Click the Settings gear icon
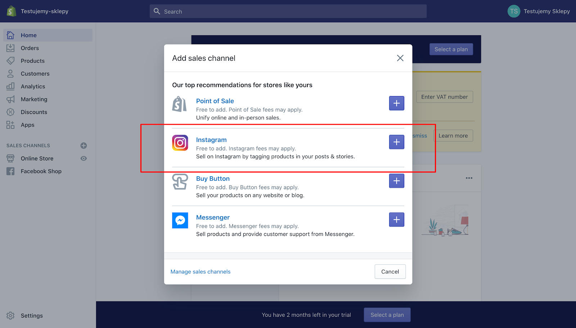 10,315
